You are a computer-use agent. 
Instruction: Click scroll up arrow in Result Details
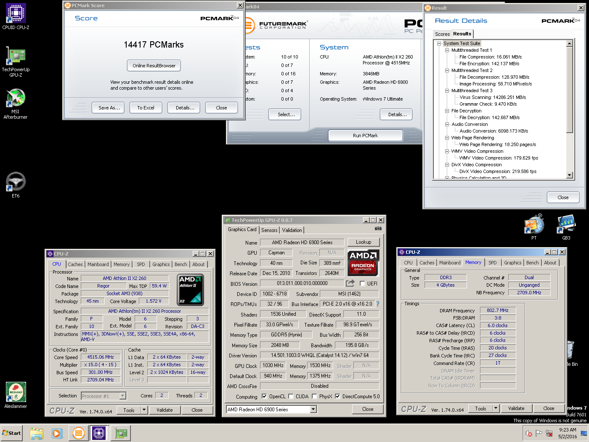click(x=570, y=43)
